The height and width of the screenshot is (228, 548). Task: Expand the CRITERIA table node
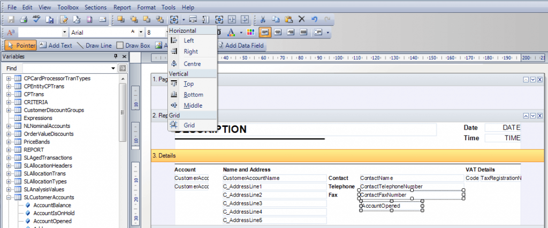(x=9, y=102)
